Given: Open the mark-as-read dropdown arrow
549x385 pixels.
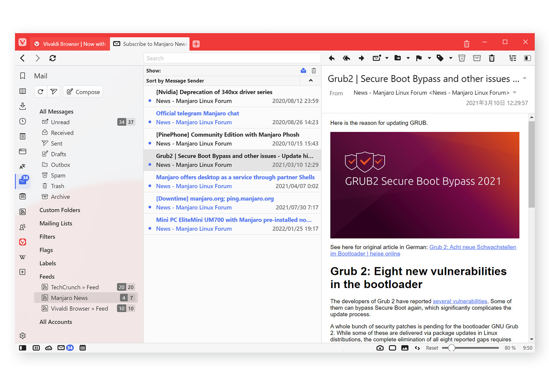Looking at the screenshot, I should [387, 58].
